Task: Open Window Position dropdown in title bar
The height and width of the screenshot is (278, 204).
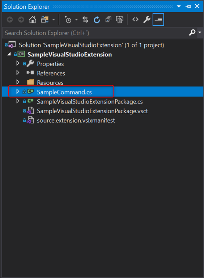Action: coord(179,7)
